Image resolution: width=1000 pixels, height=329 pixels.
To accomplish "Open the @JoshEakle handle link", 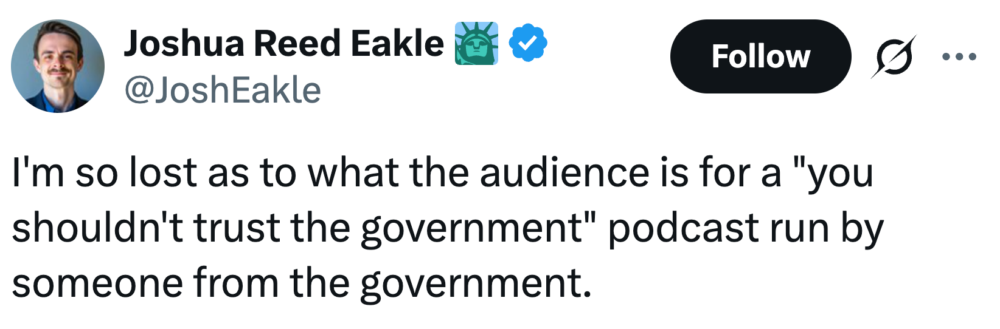I will 223,90.
